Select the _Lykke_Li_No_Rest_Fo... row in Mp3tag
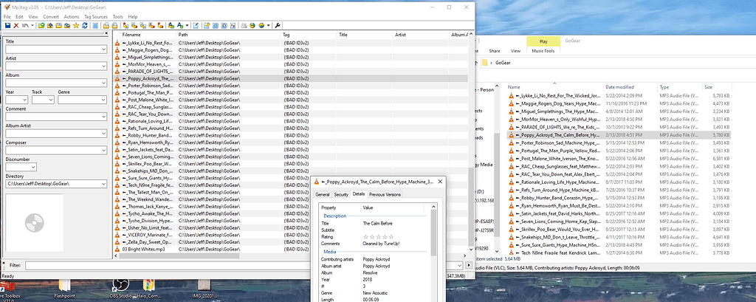756x302 pixels. 290,42
